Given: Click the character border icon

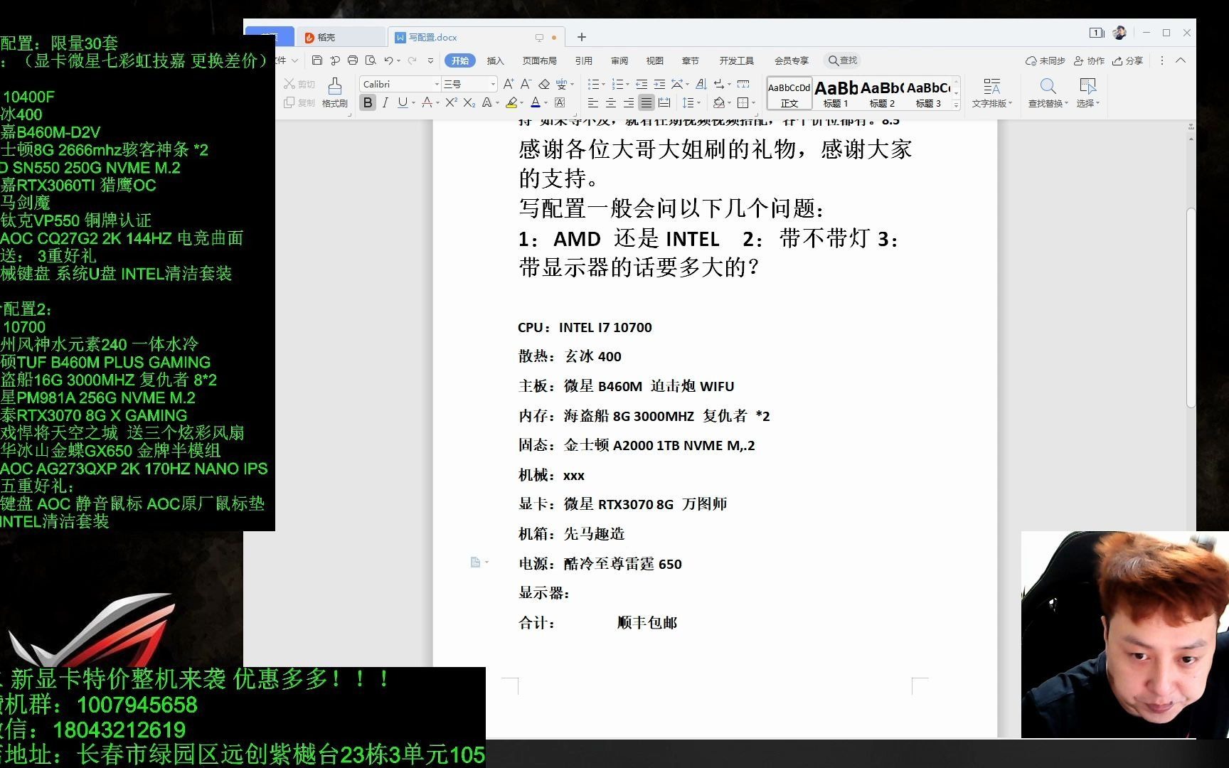Looking at the screenshot, I should click(560, 102).
